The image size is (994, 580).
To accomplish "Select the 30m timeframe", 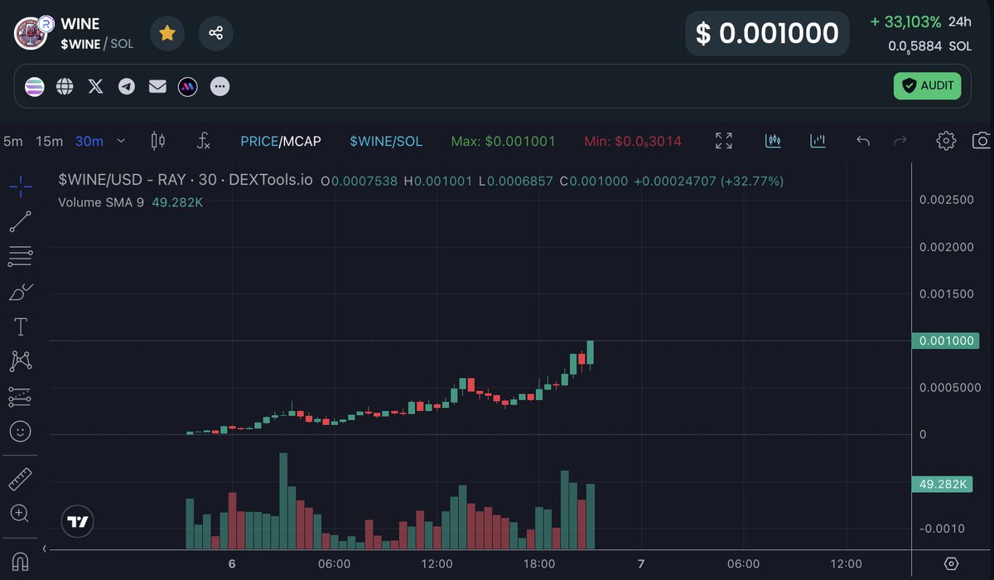I will point(89,141).
